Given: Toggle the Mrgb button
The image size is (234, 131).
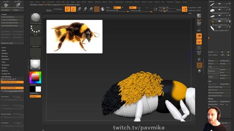Looking at the screenshot, I should click(x=108, y=8).
